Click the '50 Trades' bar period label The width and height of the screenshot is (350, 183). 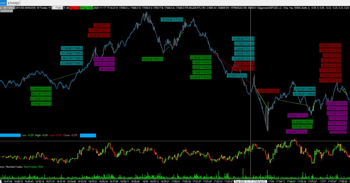42,8
